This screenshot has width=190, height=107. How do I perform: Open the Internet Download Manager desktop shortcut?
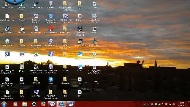22,6
